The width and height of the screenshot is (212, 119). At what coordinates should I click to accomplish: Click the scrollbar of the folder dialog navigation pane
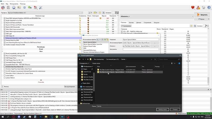coord(94,82)
